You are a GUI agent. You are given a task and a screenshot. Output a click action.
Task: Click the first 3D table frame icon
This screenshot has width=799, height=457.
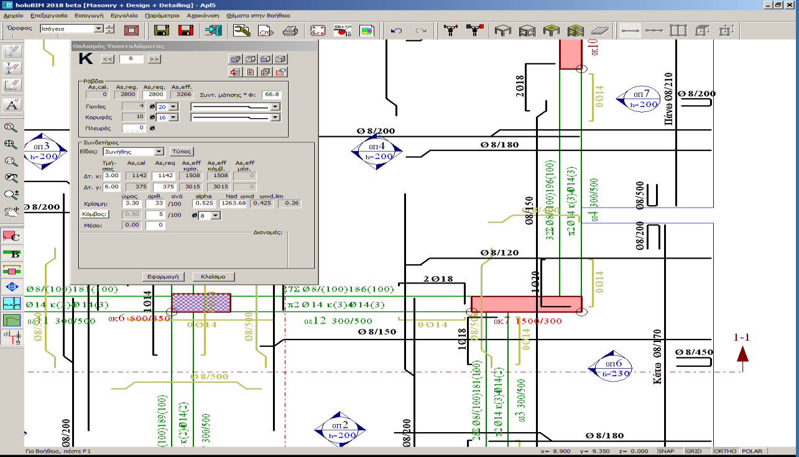(502, 30)
